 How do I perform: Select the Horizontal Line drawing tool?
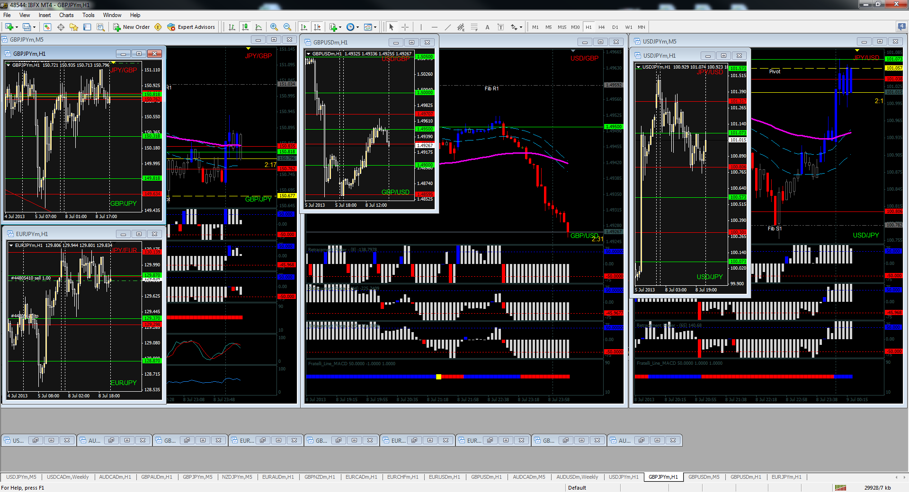pyautogui.click(x=435, y=27)
